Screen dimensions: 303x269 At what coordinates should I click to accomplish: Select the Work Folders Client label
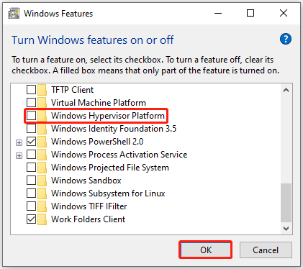click(x=89, y=219)
